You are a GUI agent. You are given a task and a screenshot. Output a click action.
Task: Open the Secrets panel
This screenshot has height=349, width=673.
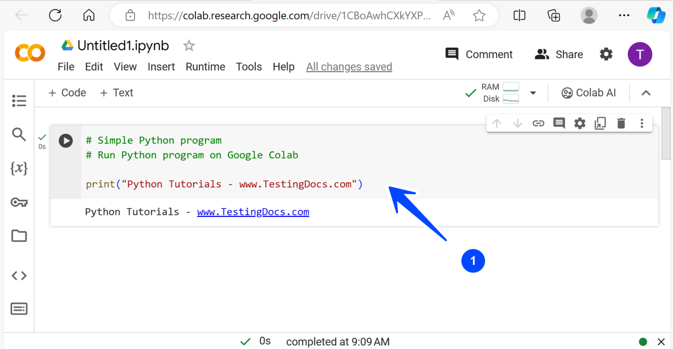[19, 202]
